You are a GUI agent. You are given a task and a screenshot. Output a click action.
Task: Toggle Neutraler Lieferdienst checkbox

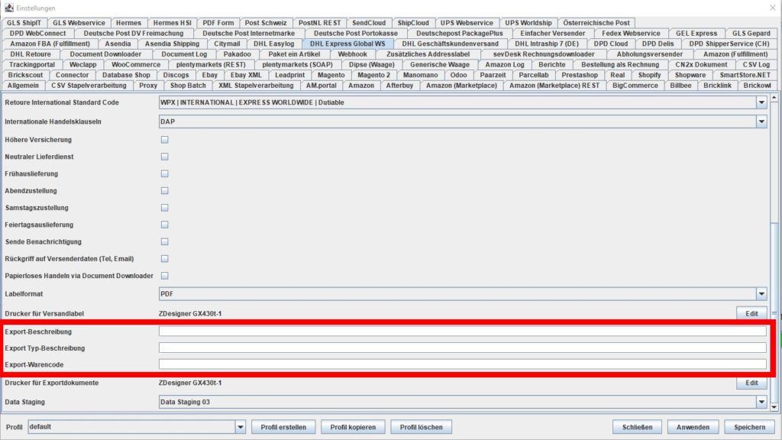click(165, 157)
